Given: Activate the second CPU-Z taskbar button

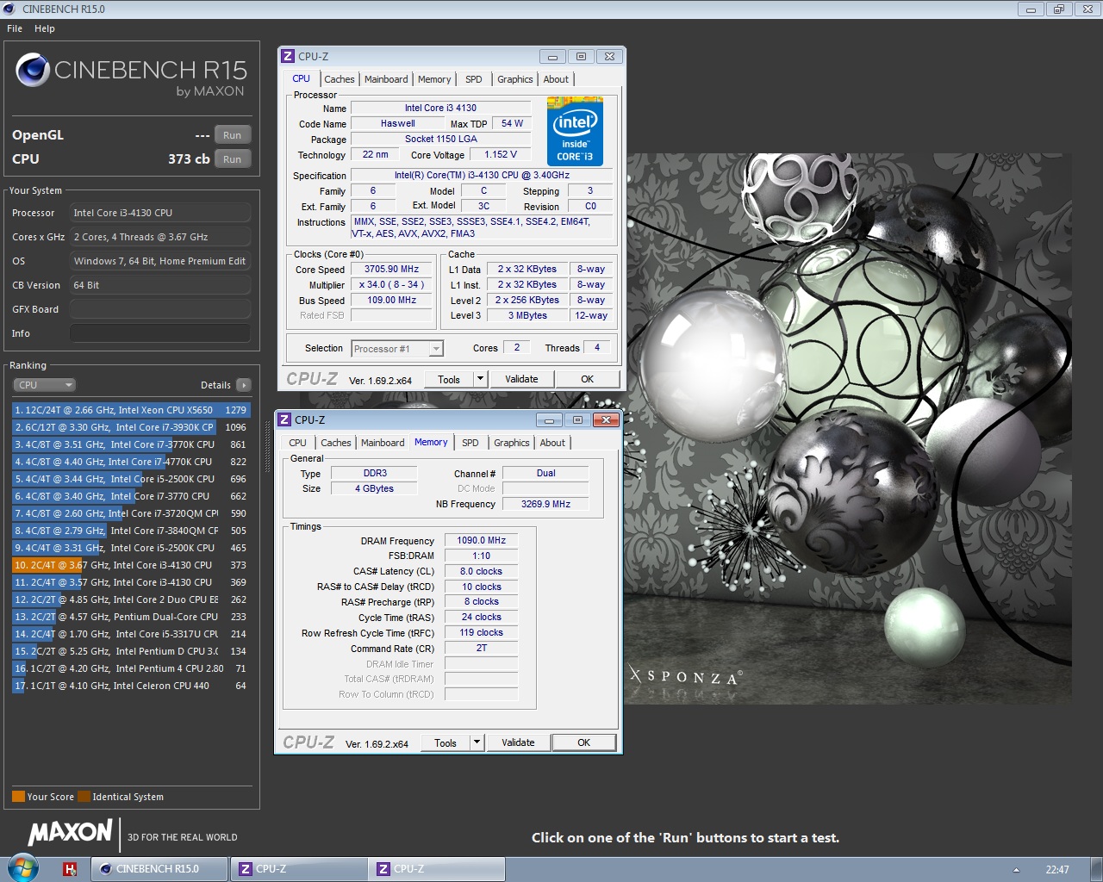Looking at the screenshot, I should click(x=436, y=869).
